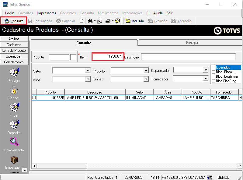The height and width of the screenshot is (180, 243).
Task: Click the status bar date "22/07/2020"
Action: [x=134, y=177]
